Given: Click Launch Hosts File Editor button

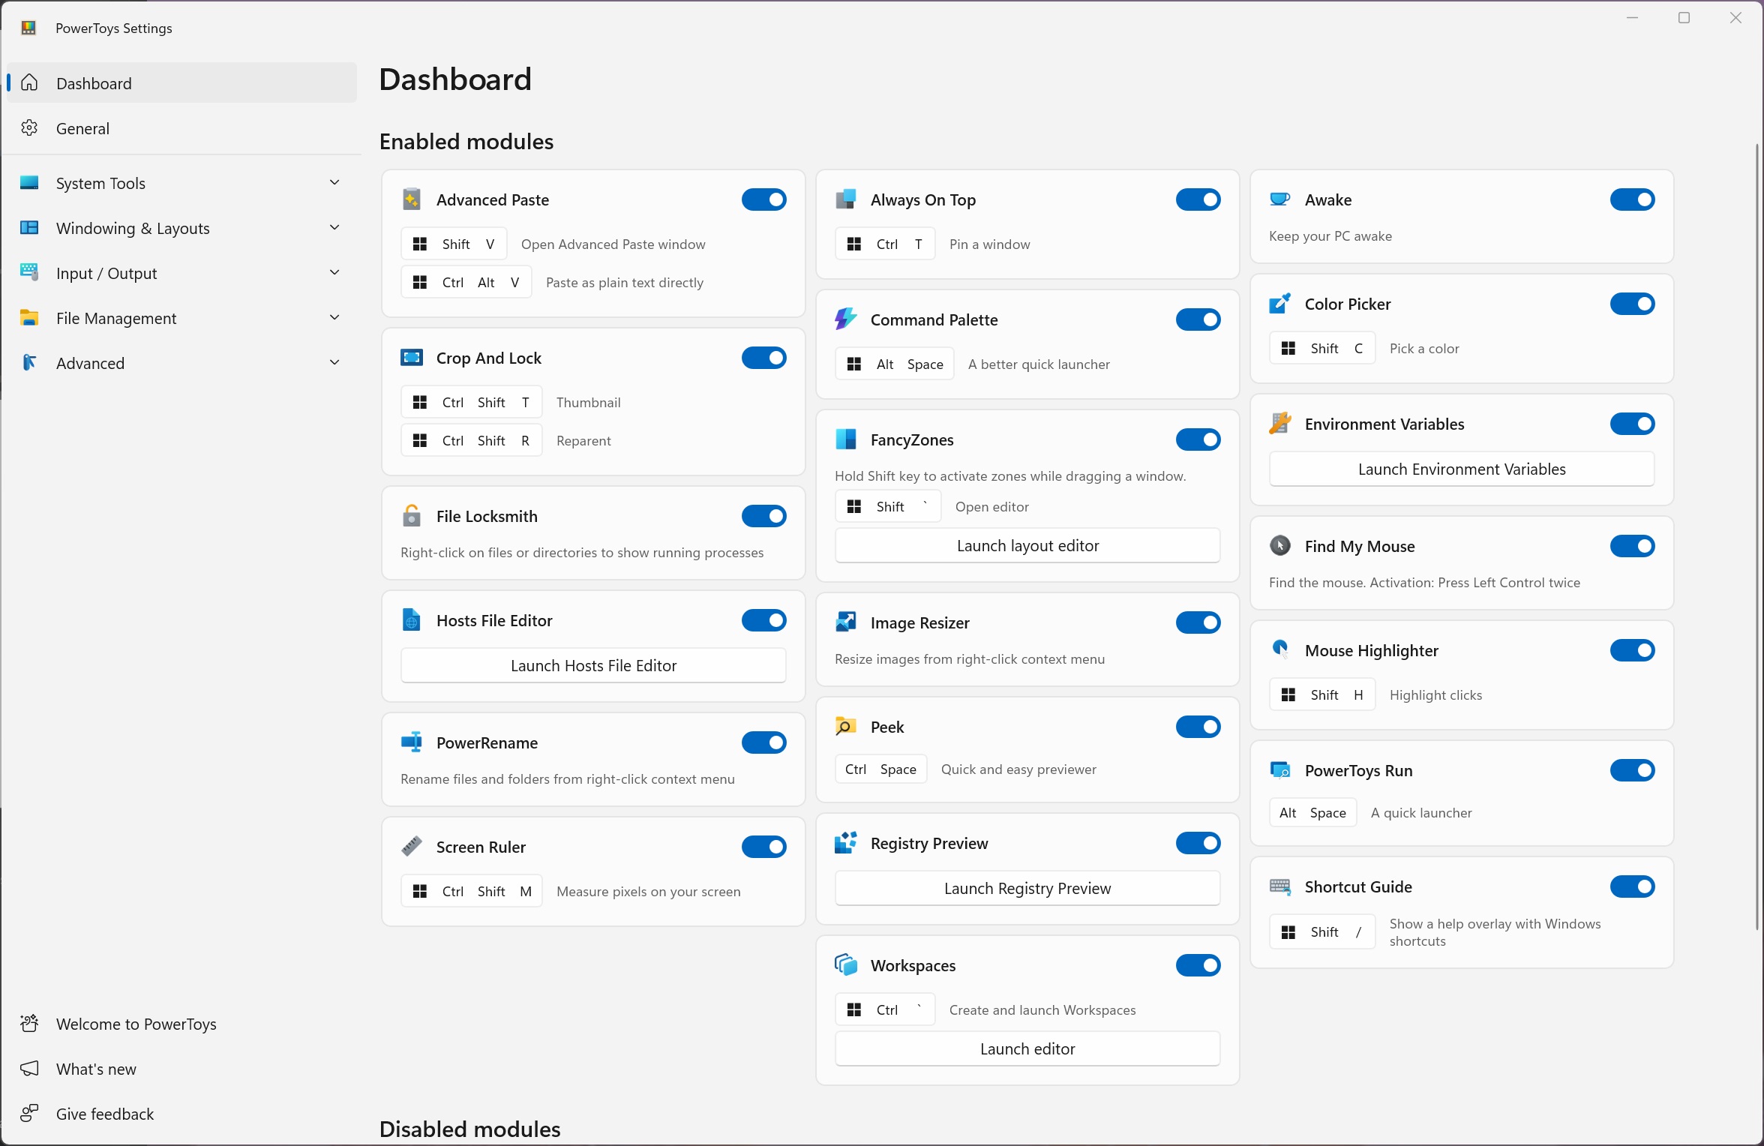Looking at the screenshot, I should point(593,665).
